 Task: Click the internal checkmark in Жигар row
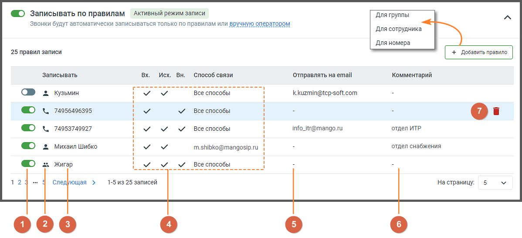coord(181,164)
